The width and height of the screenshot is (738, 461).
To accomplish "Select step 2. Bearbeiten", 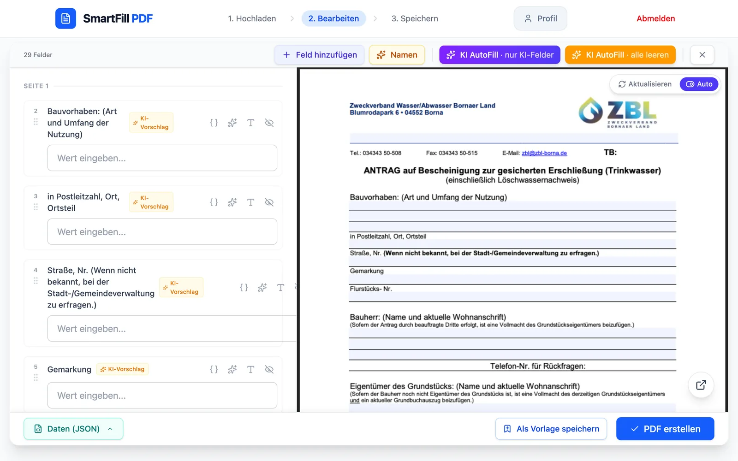I will (333, 18).
